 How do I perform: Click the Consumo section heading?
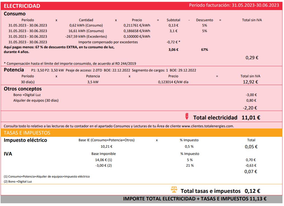[x=15, y=14]
